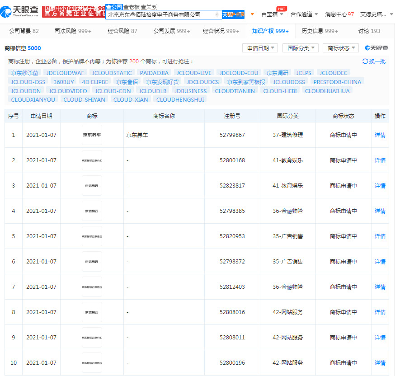Switch to 历史信息 tab
The image size is (395, 376).
click(320, 31)
